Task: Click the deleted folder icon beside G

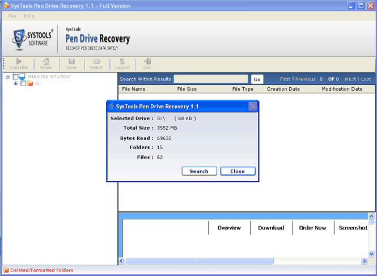Action: [30, 83]
